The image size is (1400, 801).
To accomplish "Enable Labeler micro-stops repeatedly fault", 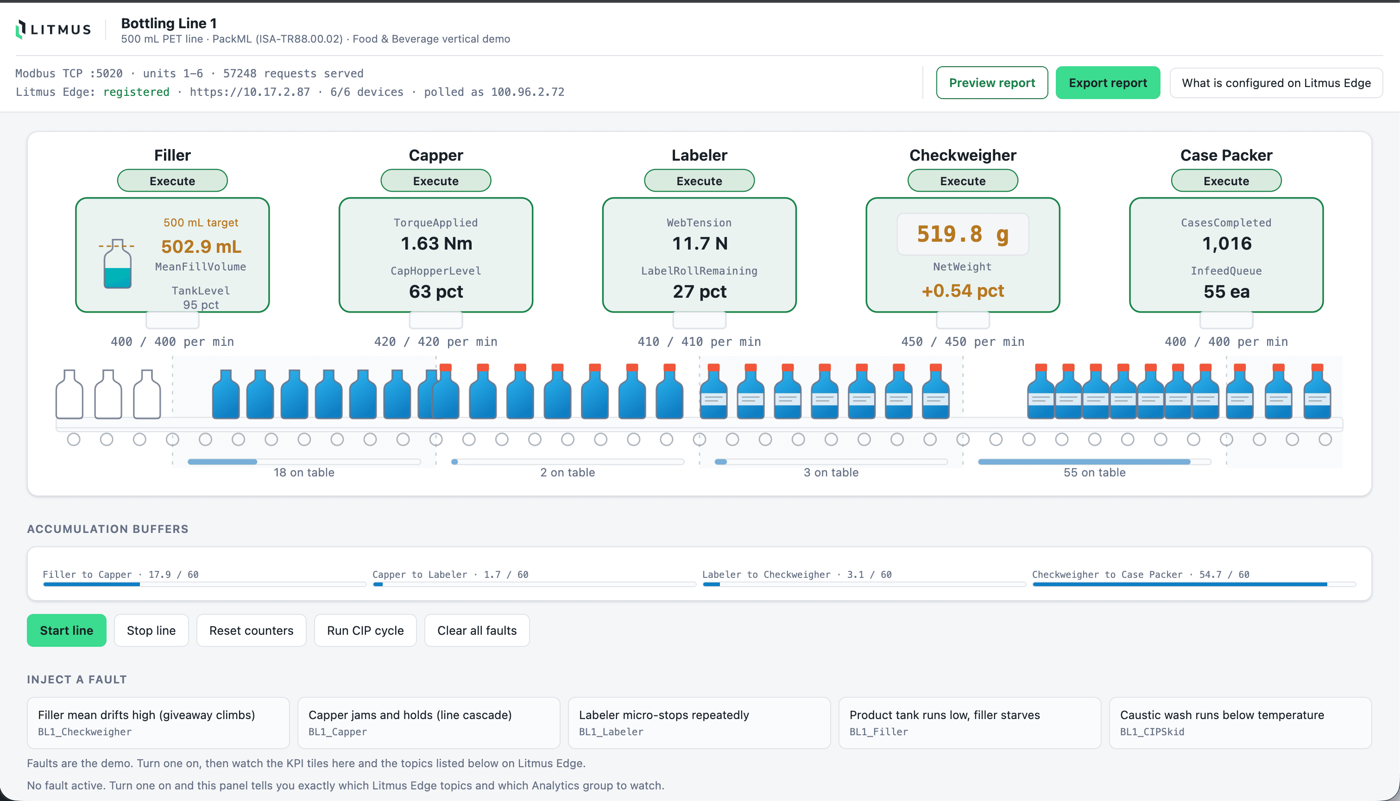I will pos(700,723).
